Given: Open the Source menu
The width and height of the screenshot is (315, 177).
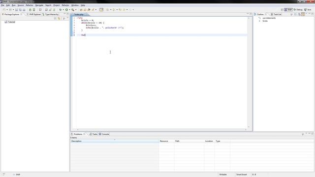Looking at the screenshot, I should [21, 5].
